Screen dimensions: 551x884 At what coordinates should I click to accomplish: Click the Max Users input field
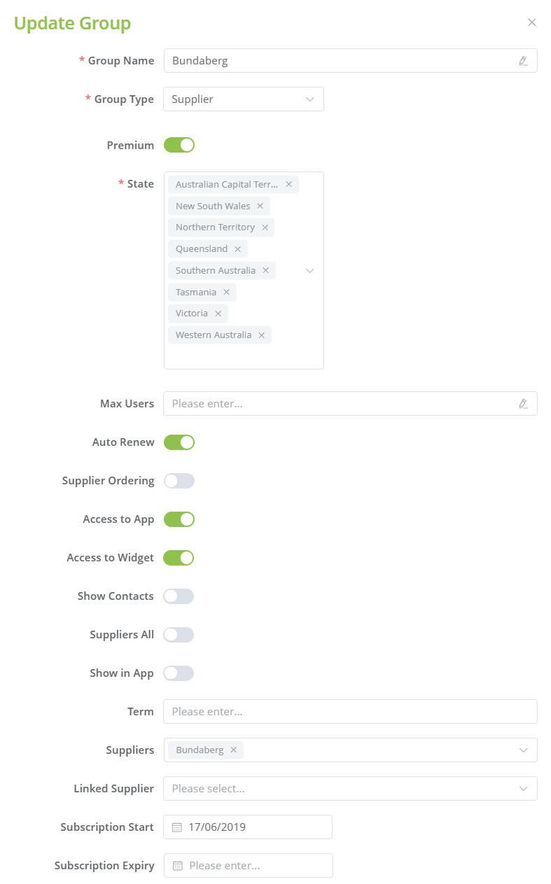(341, 404)
